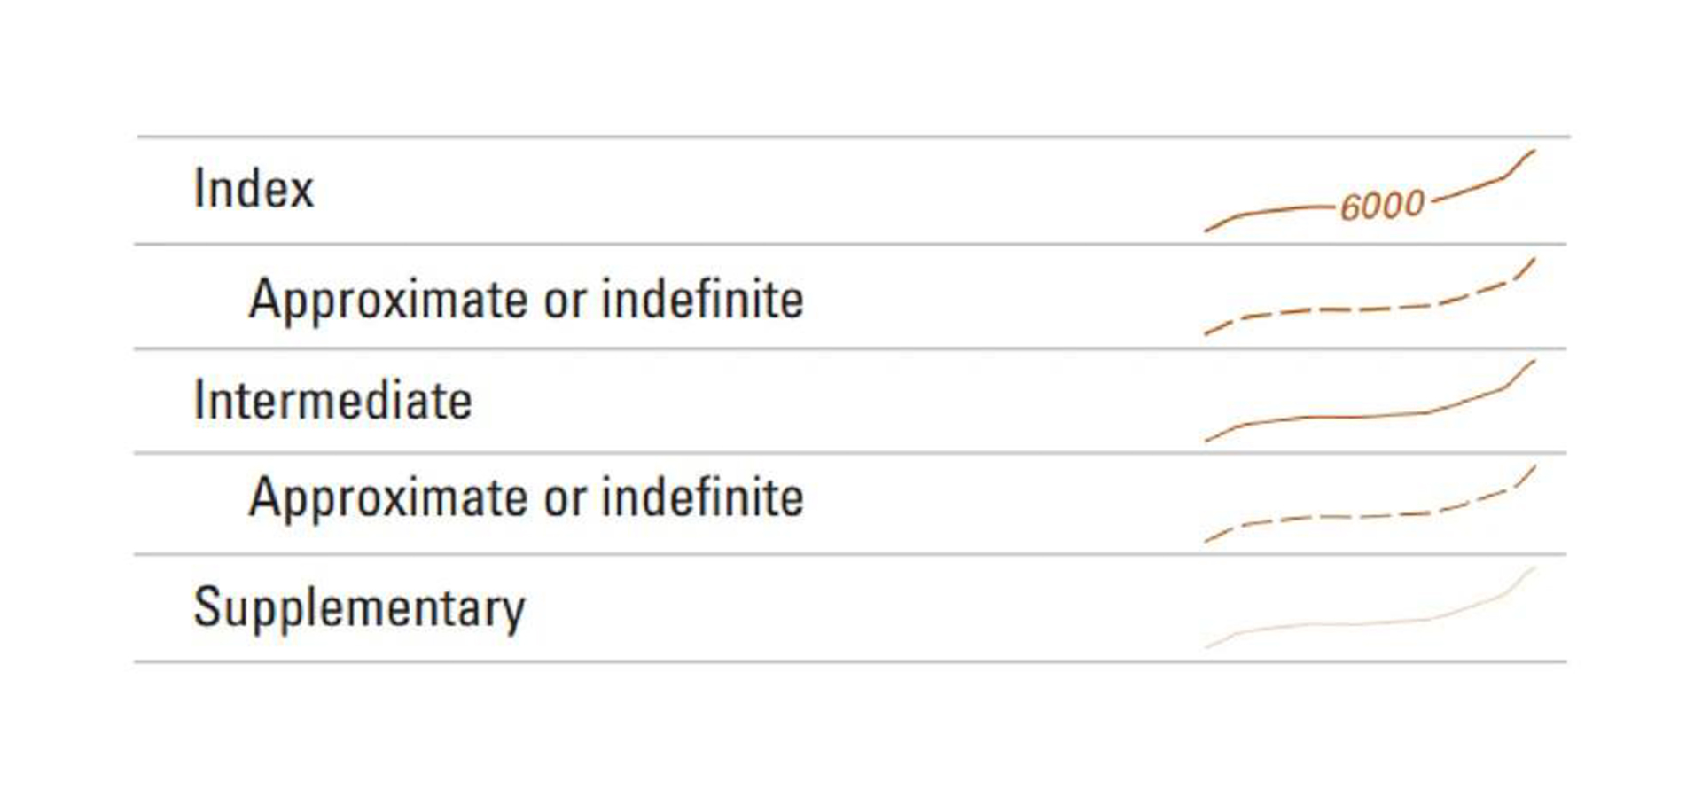
Task: Click the divider line below Index row
Action: pyautogui.click(x=851, y=244)
